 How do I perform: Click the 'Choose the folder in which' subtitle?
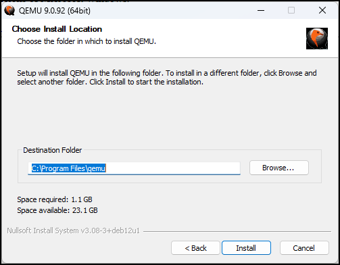pos(87,41)
